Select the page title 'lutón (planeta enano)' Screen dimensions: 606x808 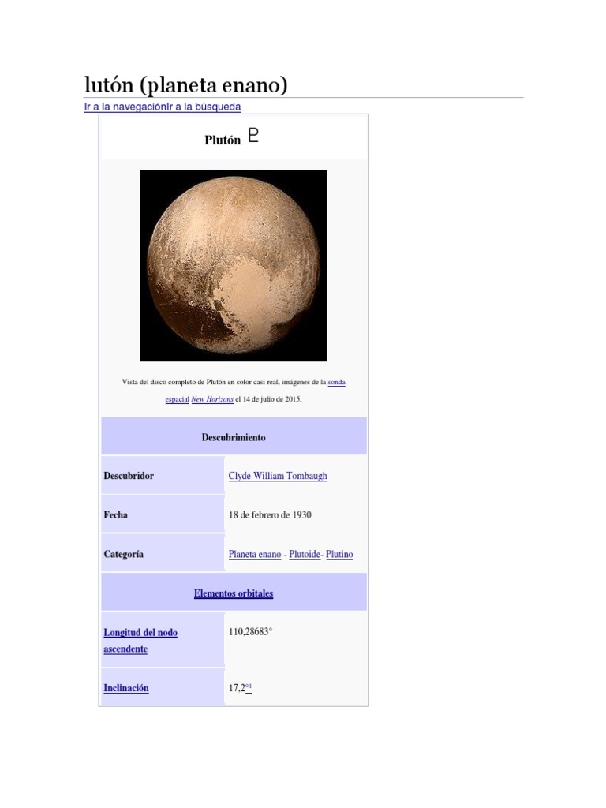(186, 85)
